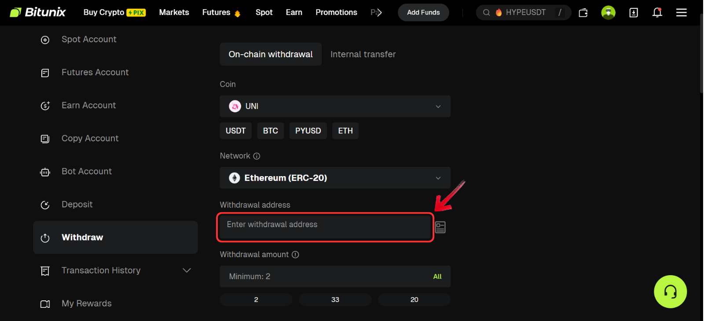Open the address book beside withdrawal address field

pyautogui.click(x=440, y=227)
